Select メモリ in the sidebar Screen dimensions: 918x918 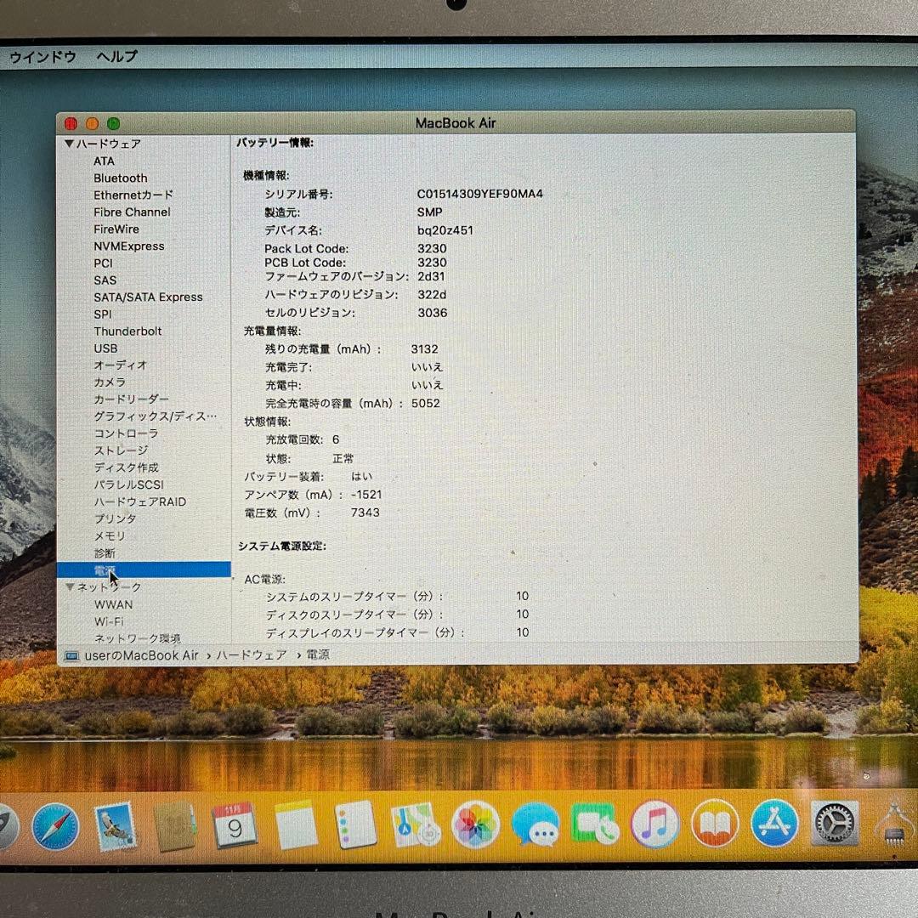click(110, 535)
